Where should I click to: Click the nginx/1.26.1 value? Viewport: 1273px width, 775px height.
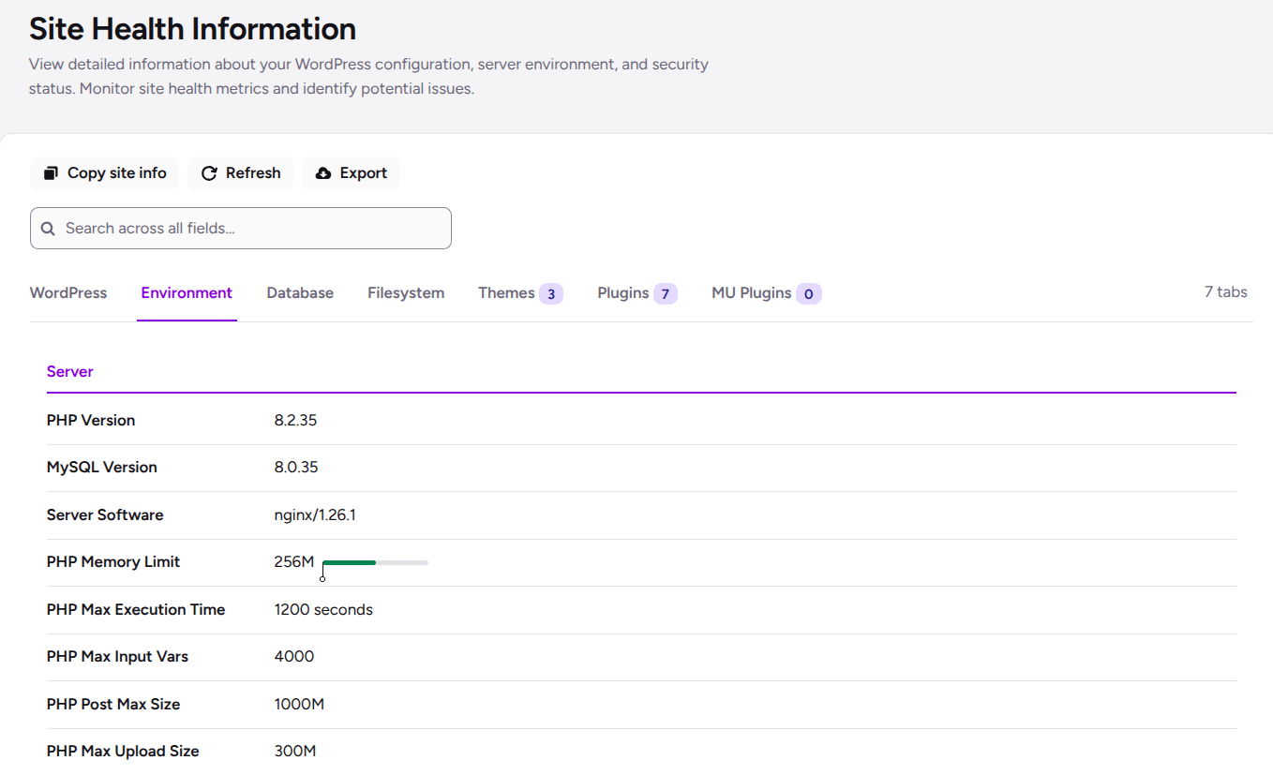point(316,515)
